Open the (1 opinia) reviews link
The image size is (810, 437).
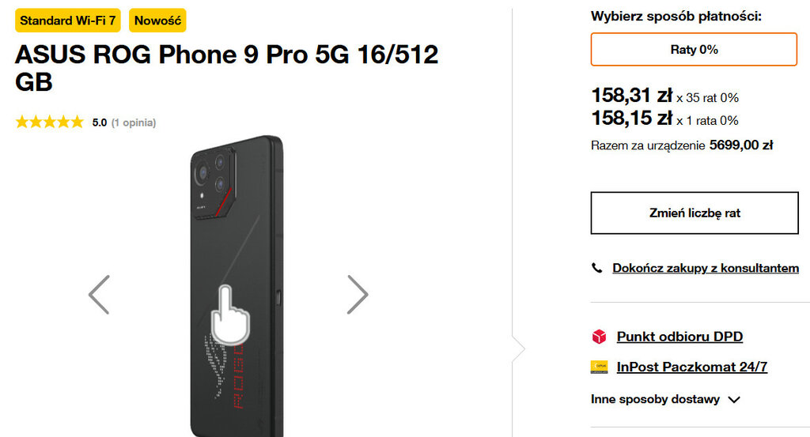[134, 122]
